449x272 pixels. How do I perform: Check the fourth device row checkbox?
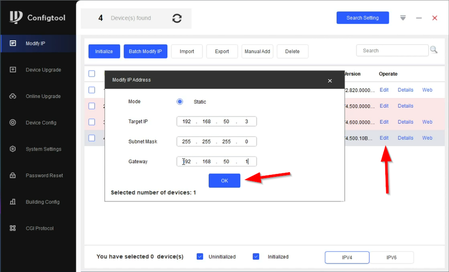(x=91, y=138)
